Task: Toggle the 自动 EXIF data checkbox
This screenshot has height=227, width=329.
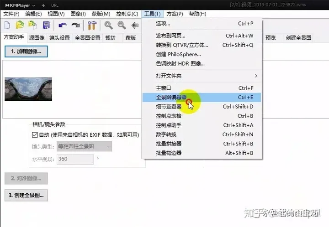Action: tap(35, 135)
